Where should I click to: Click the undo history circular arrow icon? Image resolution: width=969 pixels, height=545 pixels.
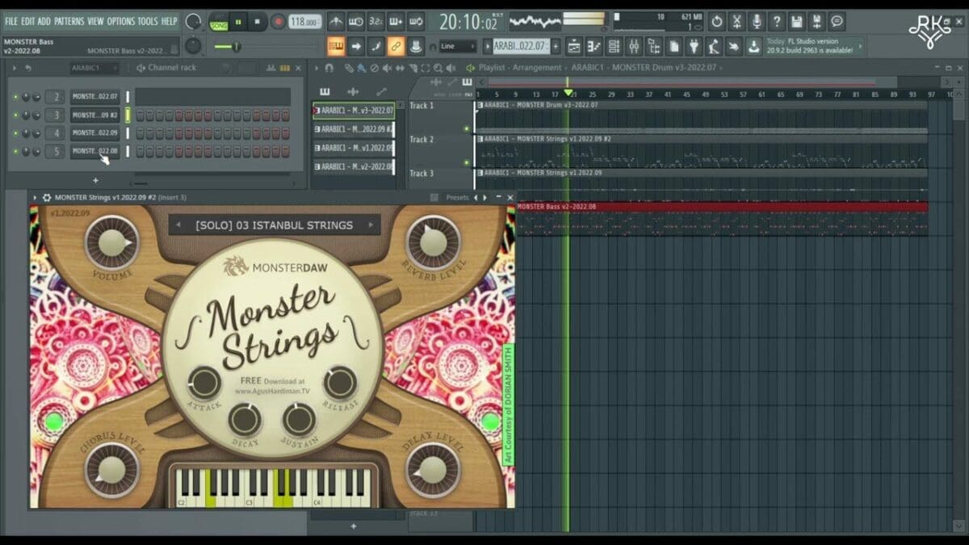tap(716, 21)
